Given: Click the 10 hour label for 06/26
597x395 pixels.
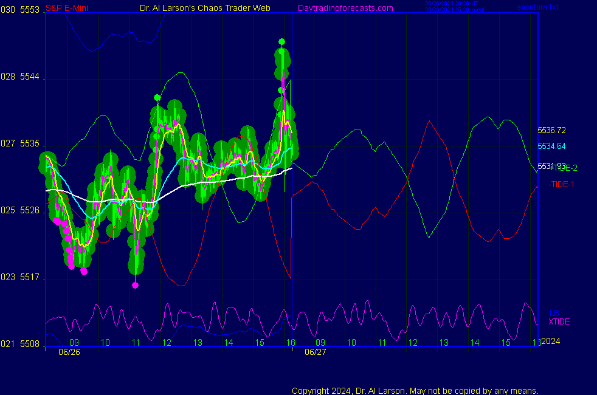Looking at the screenshot, I should click(105, 343).
